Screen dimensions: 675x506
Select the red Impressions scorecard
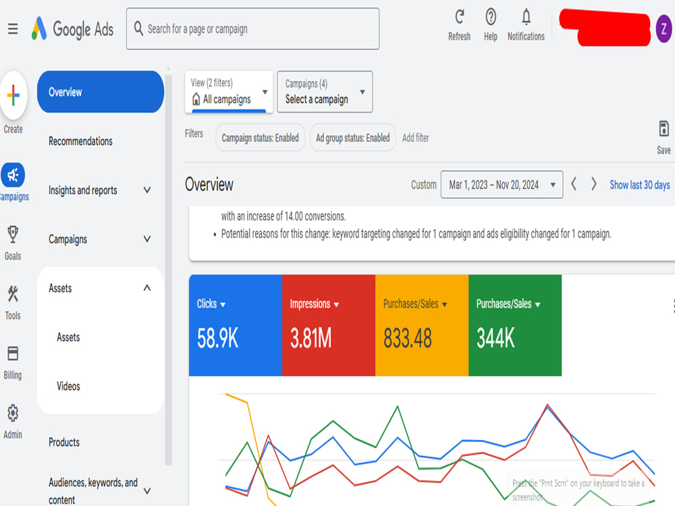pos(329,325)
